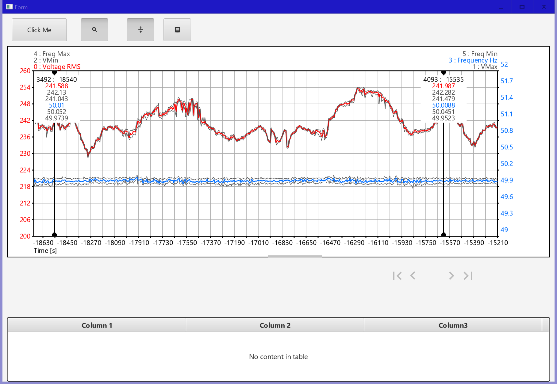Select the zoom magnifier tool icon
The width and height of the screenshot is (557, 384).
click(x=94, y=30)
